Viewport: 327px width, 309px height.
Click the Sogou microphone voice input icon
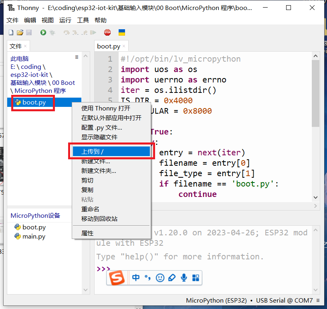(184, 278)
